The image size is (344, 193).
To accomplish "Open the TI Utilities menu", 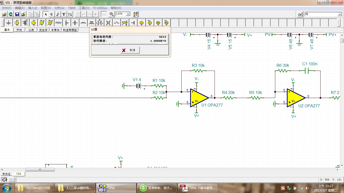I will point(100,8).
